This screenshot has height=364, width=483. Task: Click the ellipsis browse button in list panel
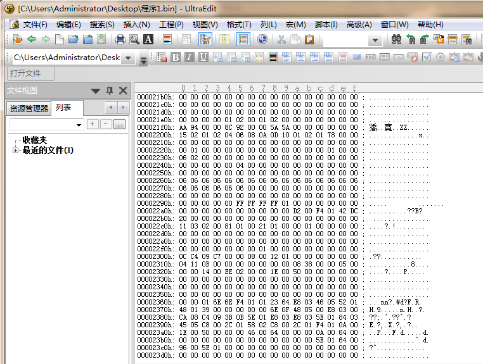[x=120, y=124]
